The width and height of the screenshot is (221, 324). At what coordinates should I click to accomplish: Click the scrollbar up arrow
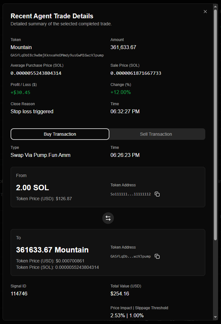click(215, 7)
